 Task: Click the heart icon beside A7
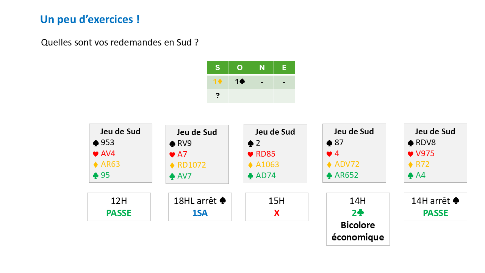(x=172, y=155)
